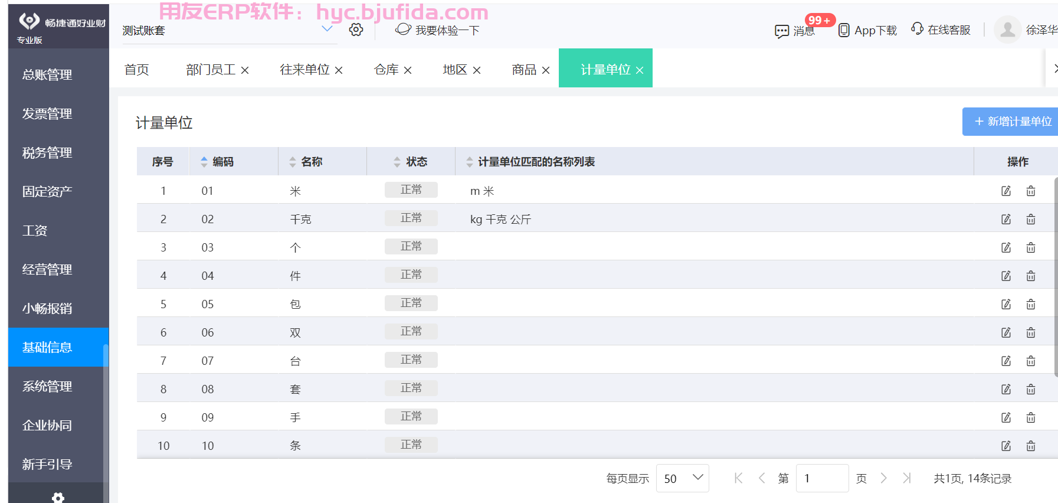Switch to the 商品 tab
The image size is (1058, 503).
[x=524, y=70]
